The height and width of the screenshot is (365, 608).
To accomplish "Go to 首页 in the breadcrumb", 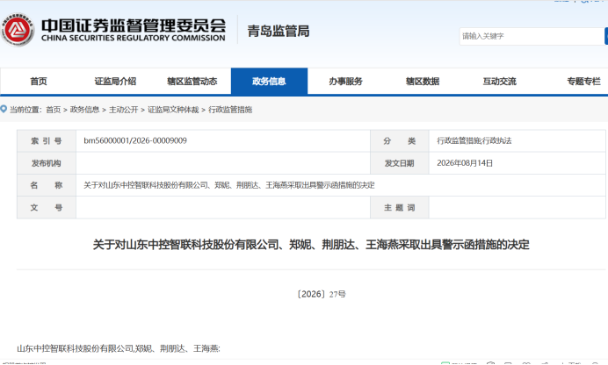I will tap(53, 110).
